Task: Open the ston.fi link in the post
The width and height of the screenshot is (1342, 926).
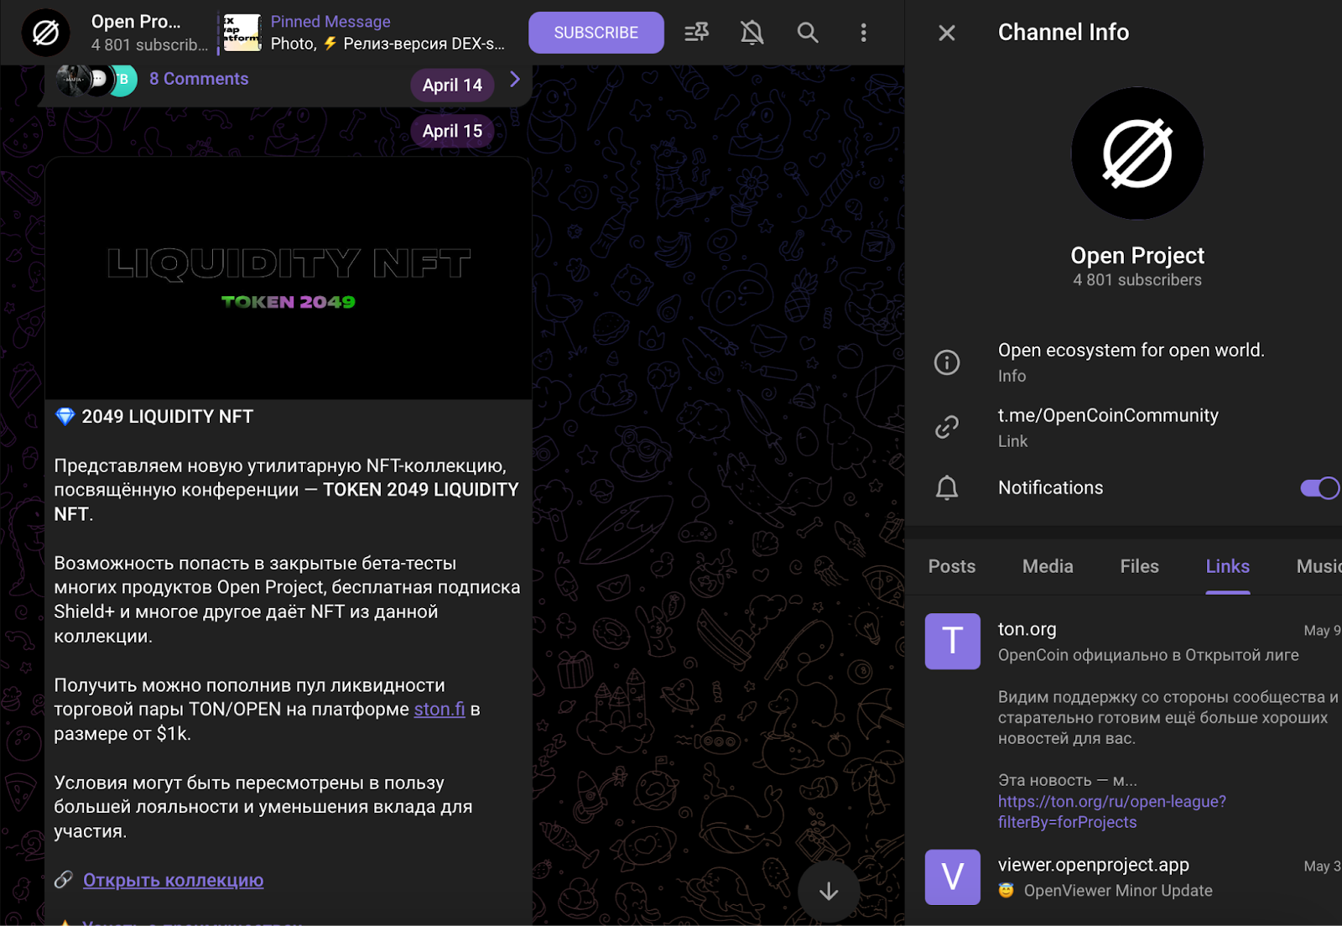Action: click(x=440, y=710)
